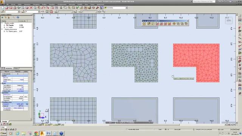242x136 pixels.
Task: Collapse the Obiekty modelu tree group
Action: [2, 23]
